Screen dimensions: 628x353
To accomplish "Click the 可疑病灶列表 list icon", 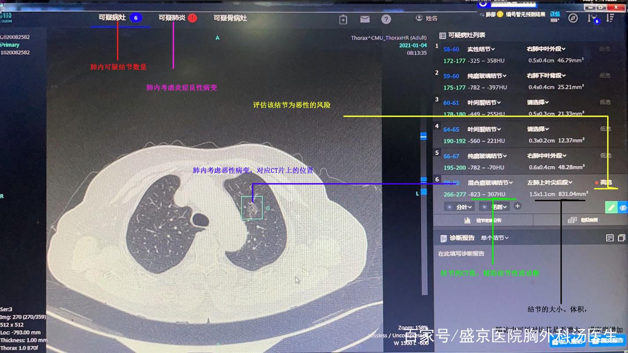I will coord(442,35).
